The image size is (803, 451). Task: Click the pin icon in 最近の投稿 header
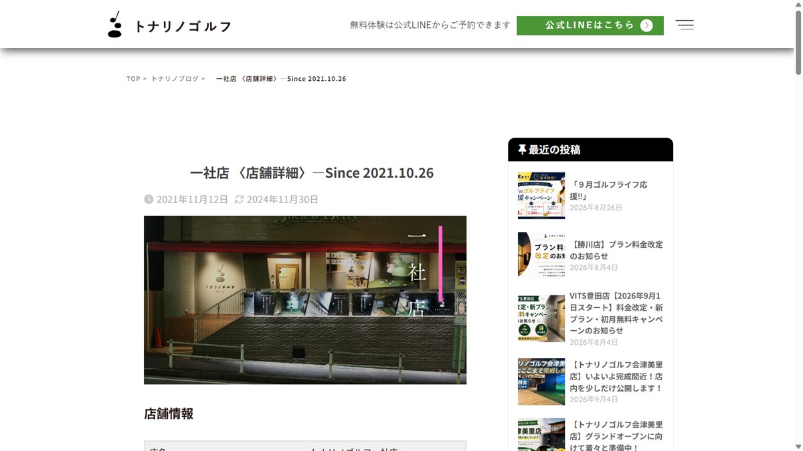click(522, 150)
